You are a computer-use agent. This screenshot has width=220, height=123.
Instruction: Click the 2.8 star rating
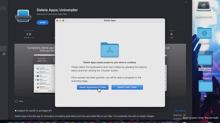coord(29,34)
